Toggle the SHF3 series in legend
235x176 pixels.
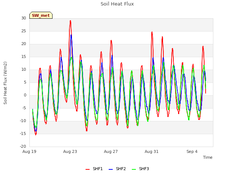click(x=140, y=169)
